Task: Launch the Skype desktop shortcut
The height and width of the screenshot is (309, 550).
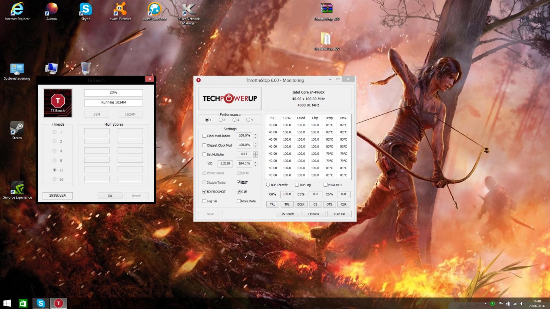Action: pyautogui.click(x=86, y=12)
